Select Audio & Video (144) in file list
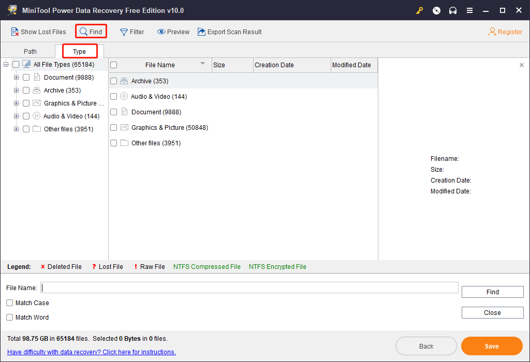 pyautogui.click(x=243, y=97)
